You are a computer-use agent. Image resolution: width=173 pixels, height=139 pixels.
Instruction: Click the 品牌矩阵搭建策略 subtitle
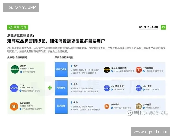click(21, 36)
